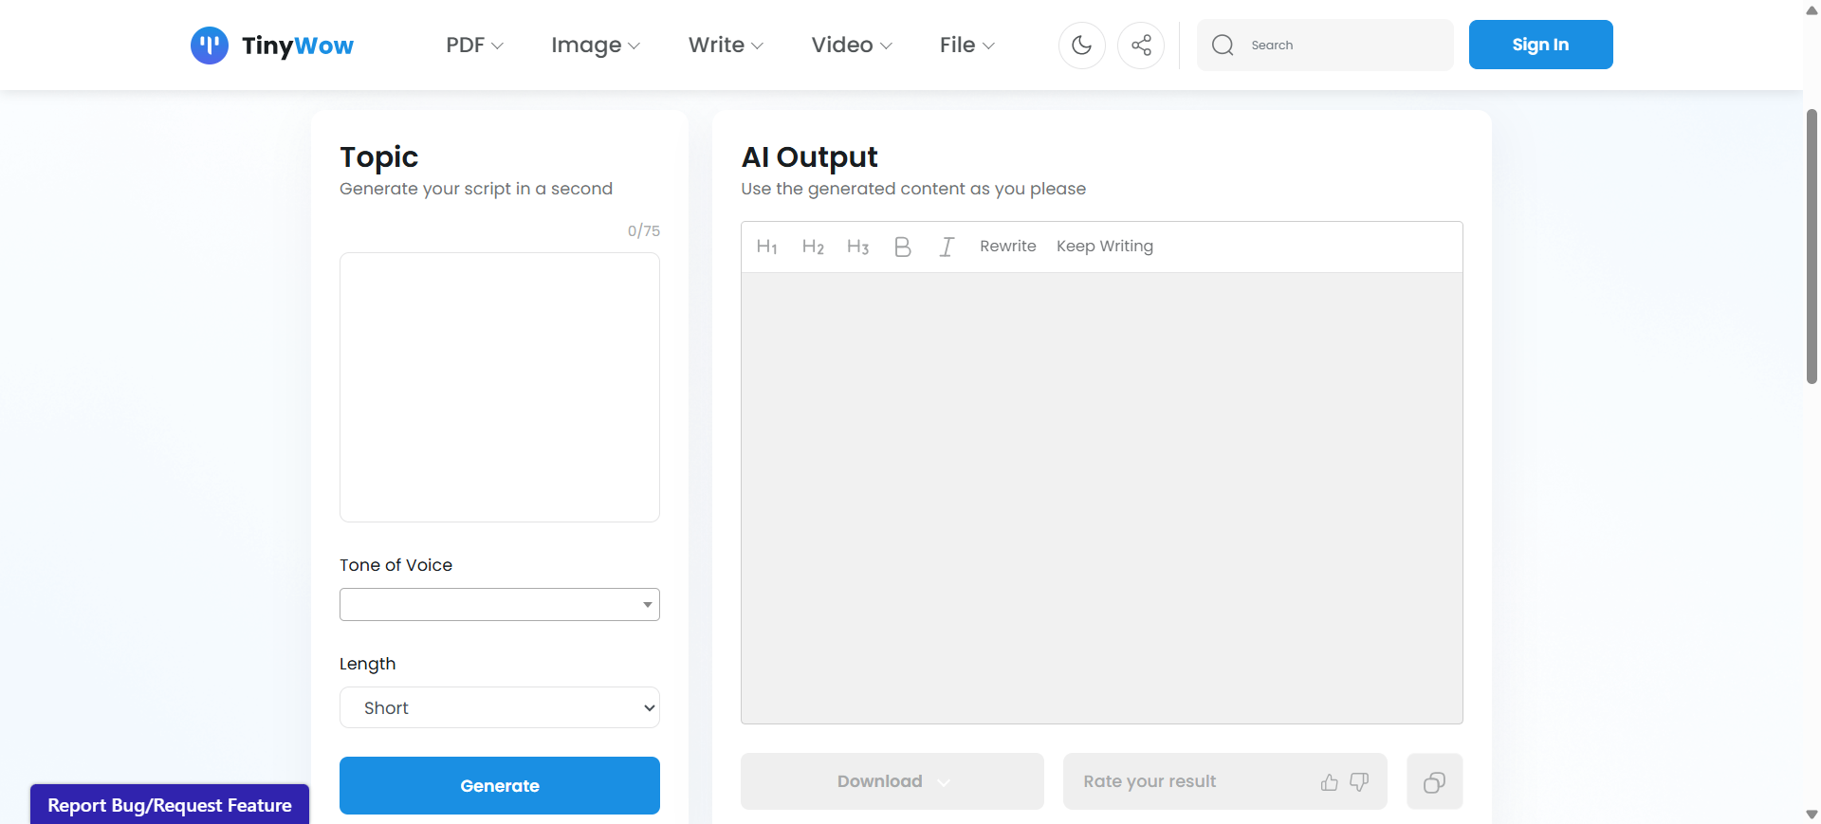The height and width of the screenshot is (824, 1821).
Task: Click the thumbs down rating icon
Action: (x=1359, y=782)
